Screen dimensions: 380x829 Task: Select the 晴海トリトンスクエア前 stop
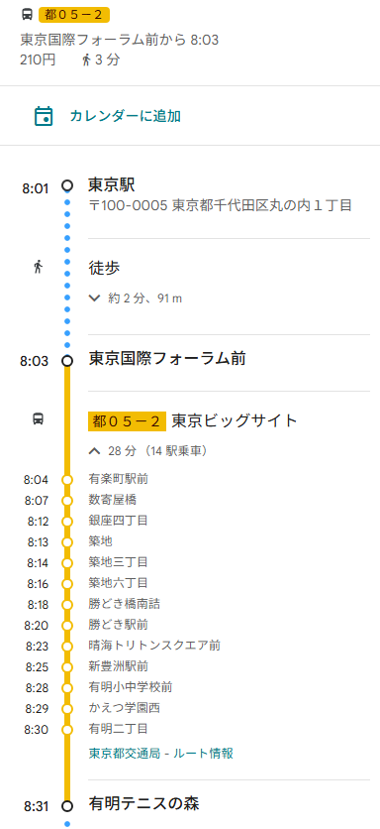tap(154, 646)
